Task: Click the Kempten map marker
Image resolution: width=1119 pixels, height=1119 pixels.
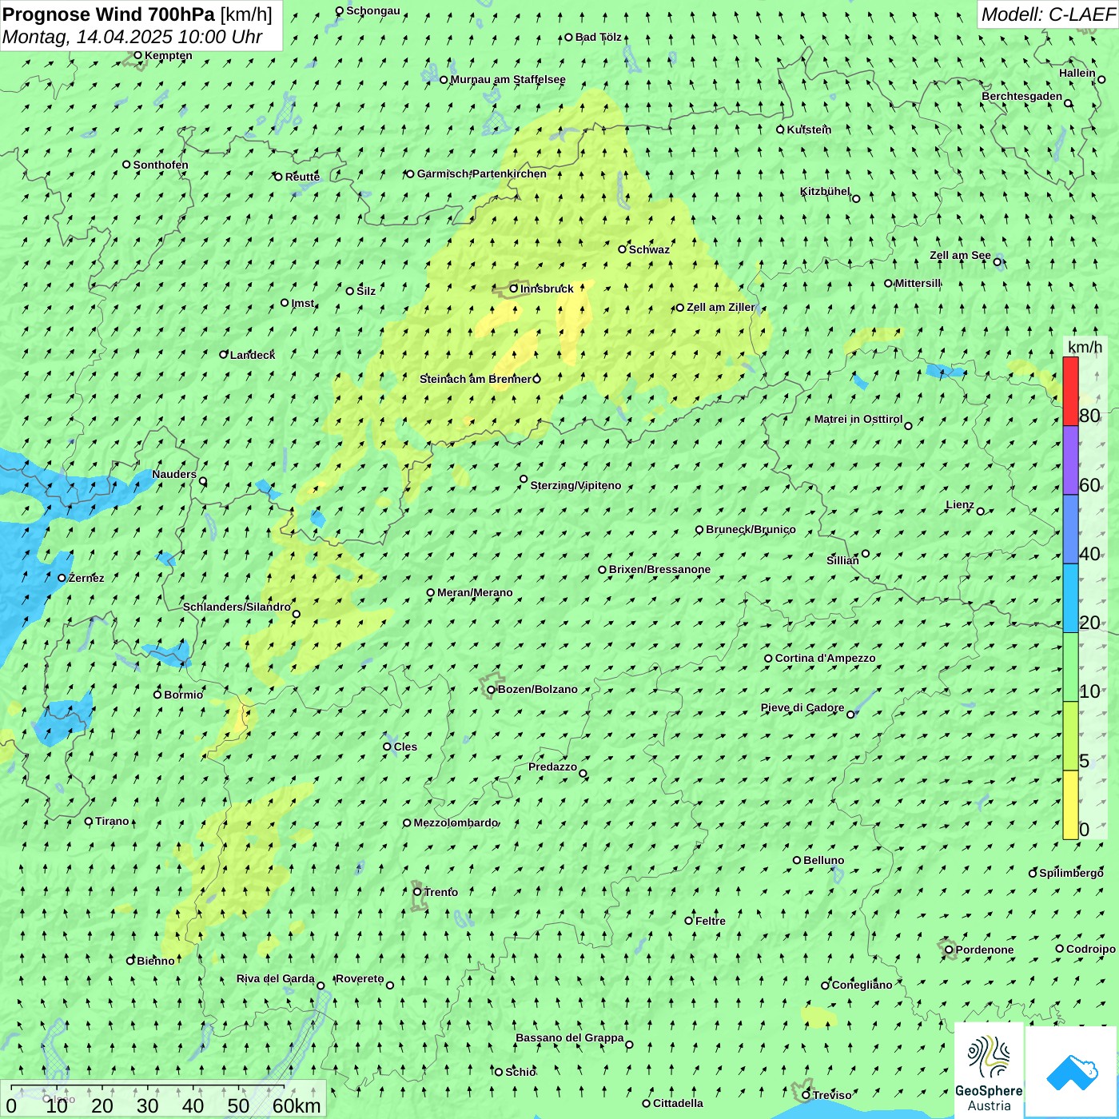Action: click(137, 55)
